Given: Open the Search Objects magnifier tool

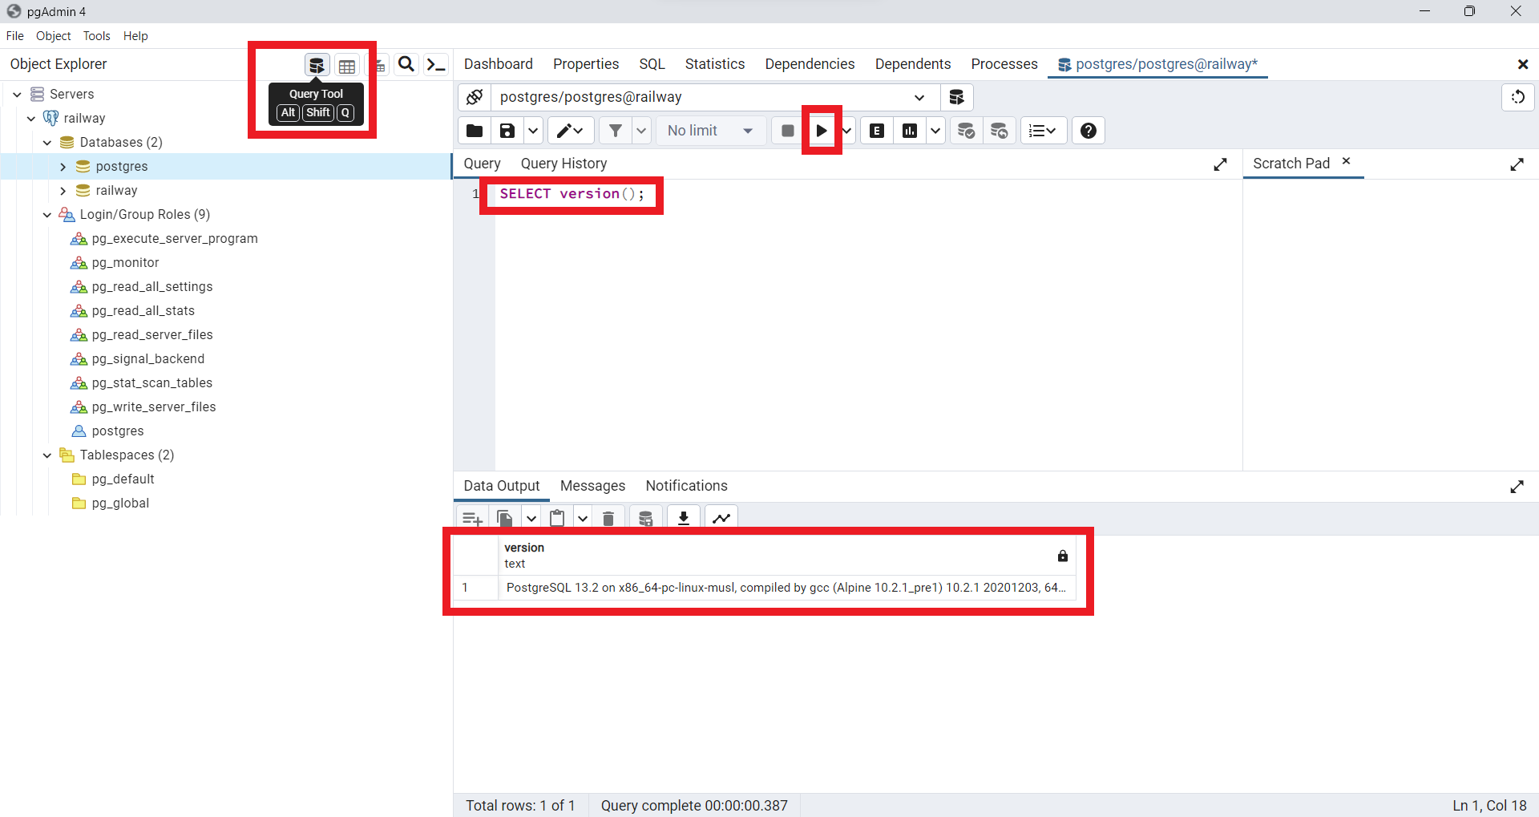Looking at the screenshot, I should point(406,64).
